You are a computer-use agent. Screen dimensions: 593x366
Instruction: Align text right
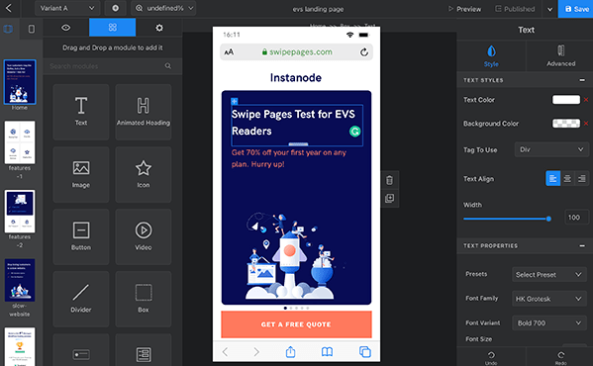[582, 179]
